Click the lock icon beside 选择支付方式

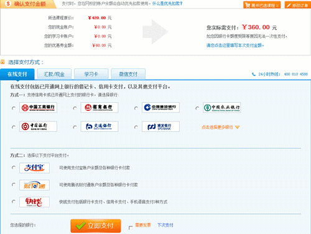(x=2, y=62)
